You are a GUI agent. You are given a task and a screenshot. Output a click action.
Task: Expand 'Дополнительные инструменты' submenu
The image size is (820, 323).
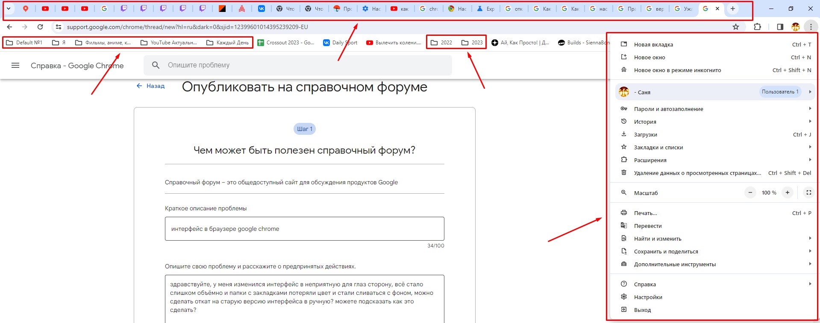coord(715,264)
